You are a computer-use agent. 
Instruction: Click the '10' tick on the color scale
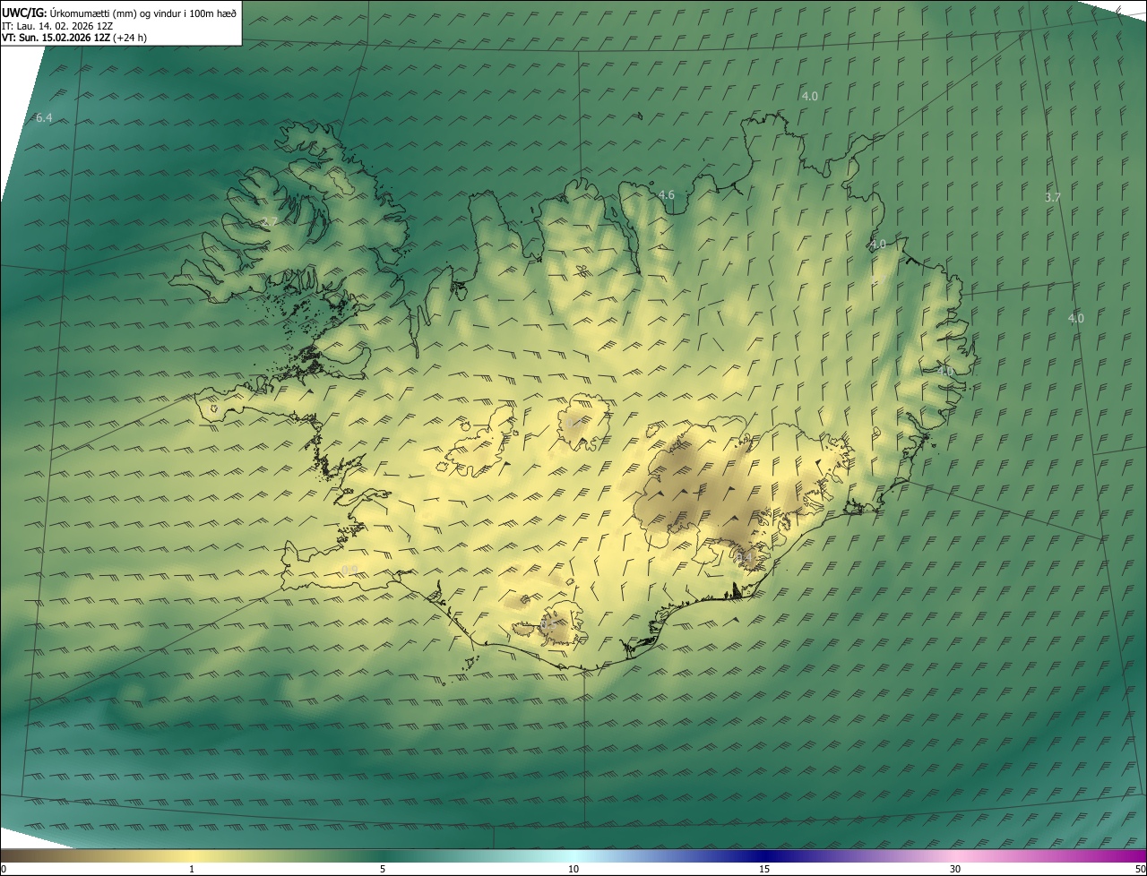click(x=573, y=869)
